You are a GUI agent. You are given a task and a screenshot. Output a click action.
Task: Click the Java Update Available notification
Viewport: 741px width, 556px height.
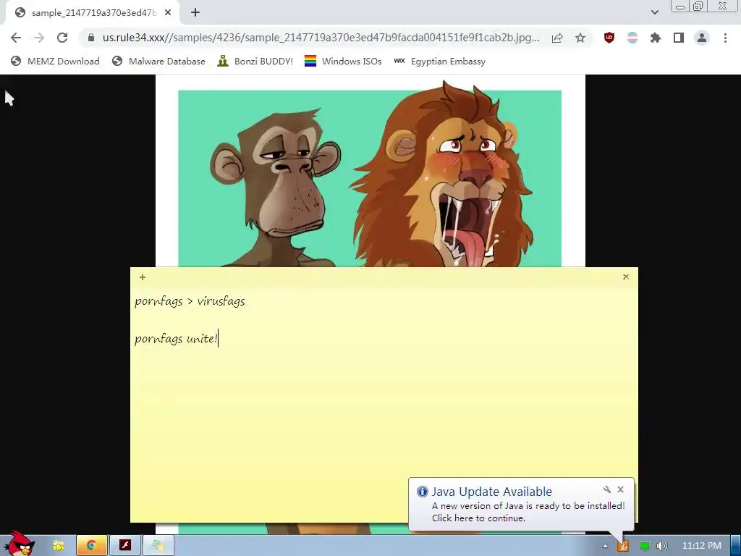(521, 505)
